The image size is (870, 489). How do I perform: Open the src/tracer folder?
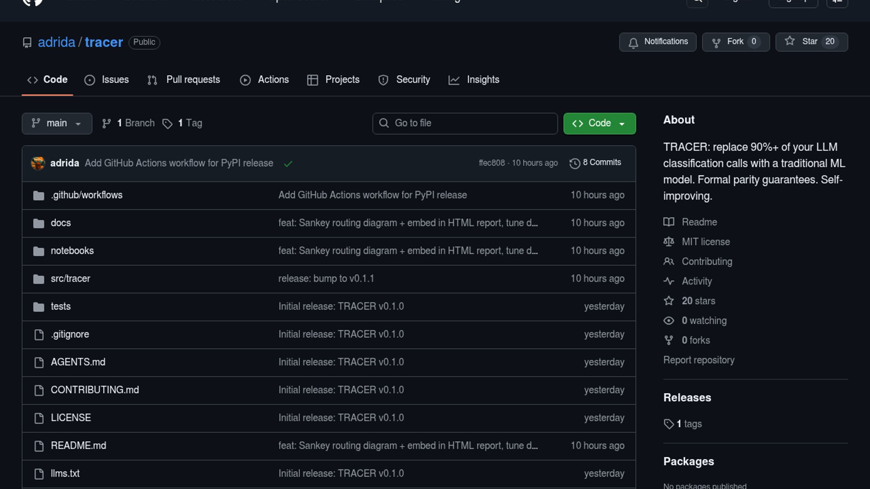click(70, 278)
